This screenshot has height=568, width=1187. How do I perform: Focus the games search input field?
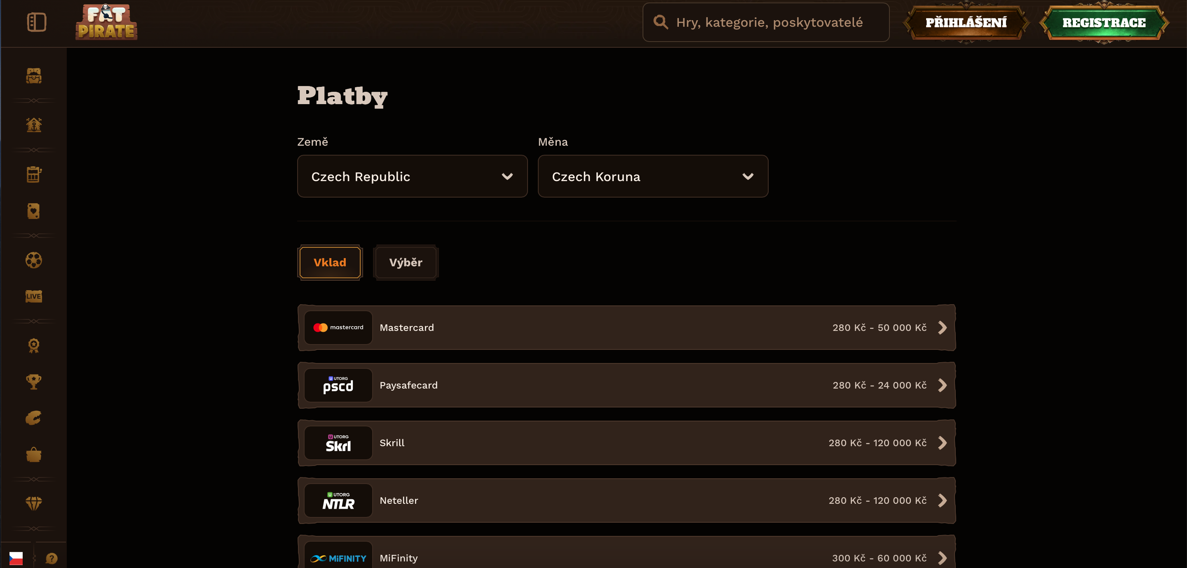coord(766,22)
